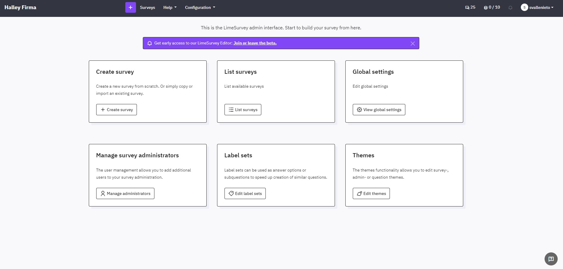Open View global settings
This screenshot has width=563, height=269.
coord(379,110)
